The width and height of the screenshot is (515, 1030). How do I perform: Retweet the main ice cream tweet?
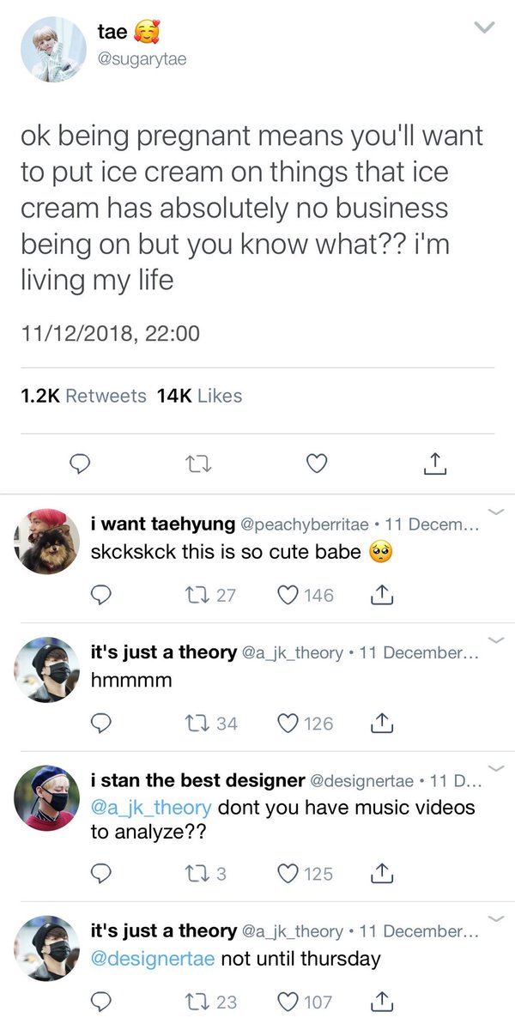(197, 464)
